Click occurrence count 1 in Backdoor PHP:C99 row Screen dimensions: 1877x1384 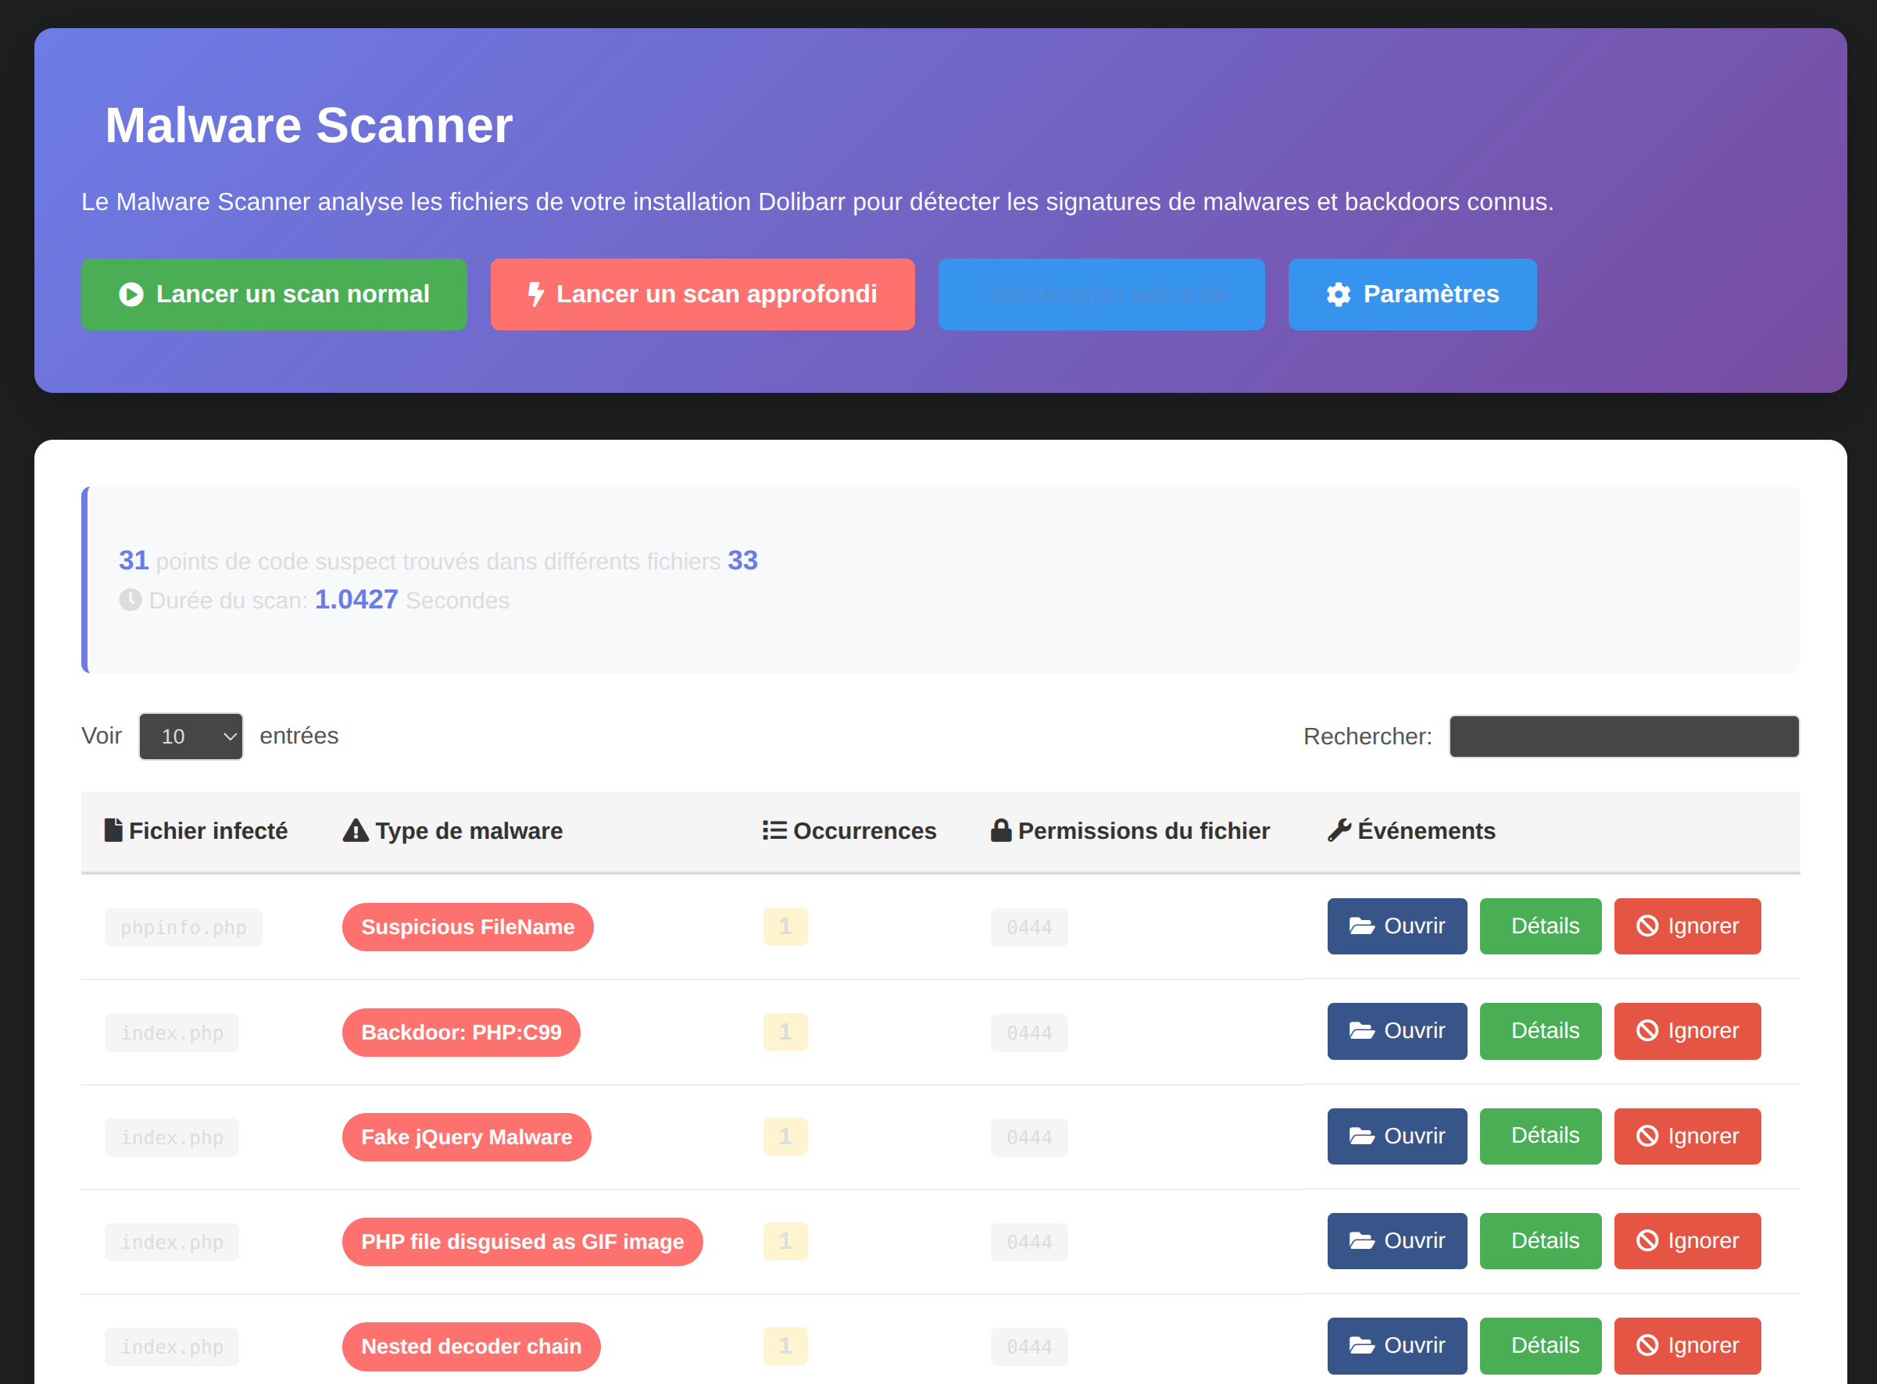click(x=785, y=1032)
